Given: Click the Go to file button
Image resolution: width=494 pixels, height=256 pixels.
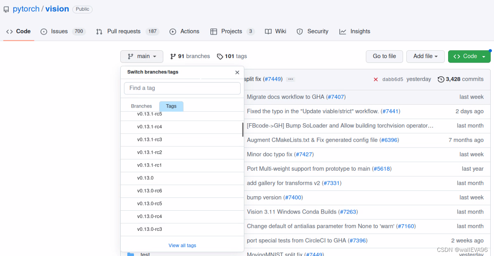Looking at the screenshot, I should [384, 56].
